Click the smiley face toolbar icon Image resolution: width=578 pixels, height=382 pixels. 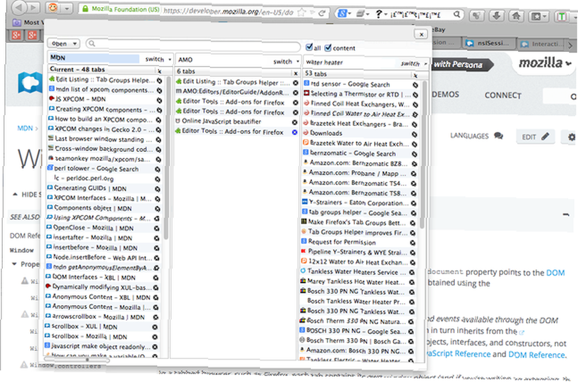pyautogui.click(x=53, y=8)
